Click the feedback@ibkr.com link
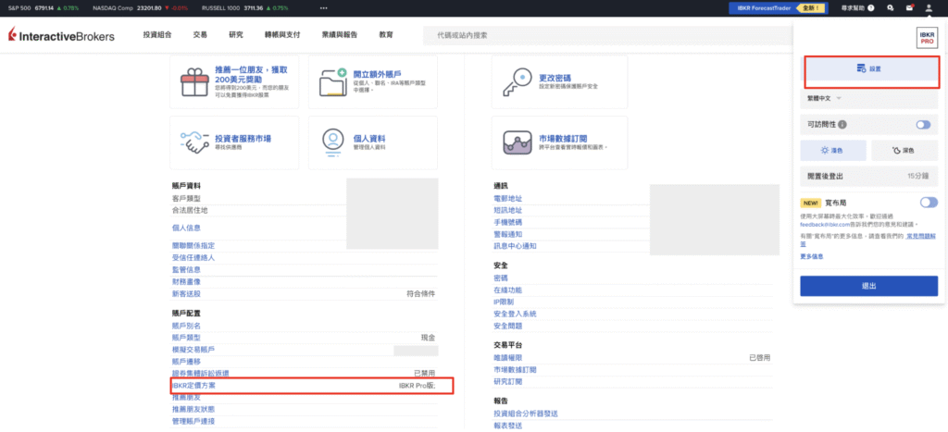This screenshot has width=948, height=432. click(824, 224)
